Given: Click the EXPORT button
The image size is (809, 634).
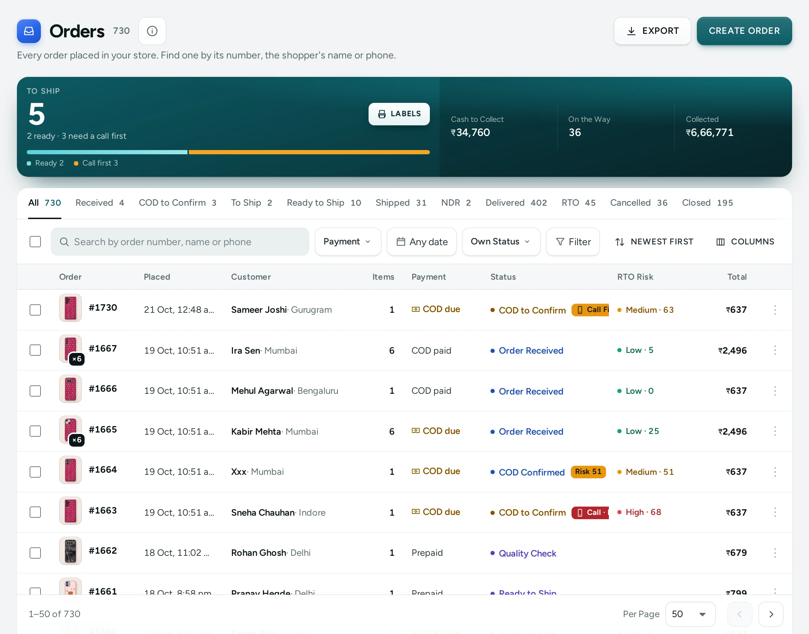Looking at the screenshot, I should point(652,31).
